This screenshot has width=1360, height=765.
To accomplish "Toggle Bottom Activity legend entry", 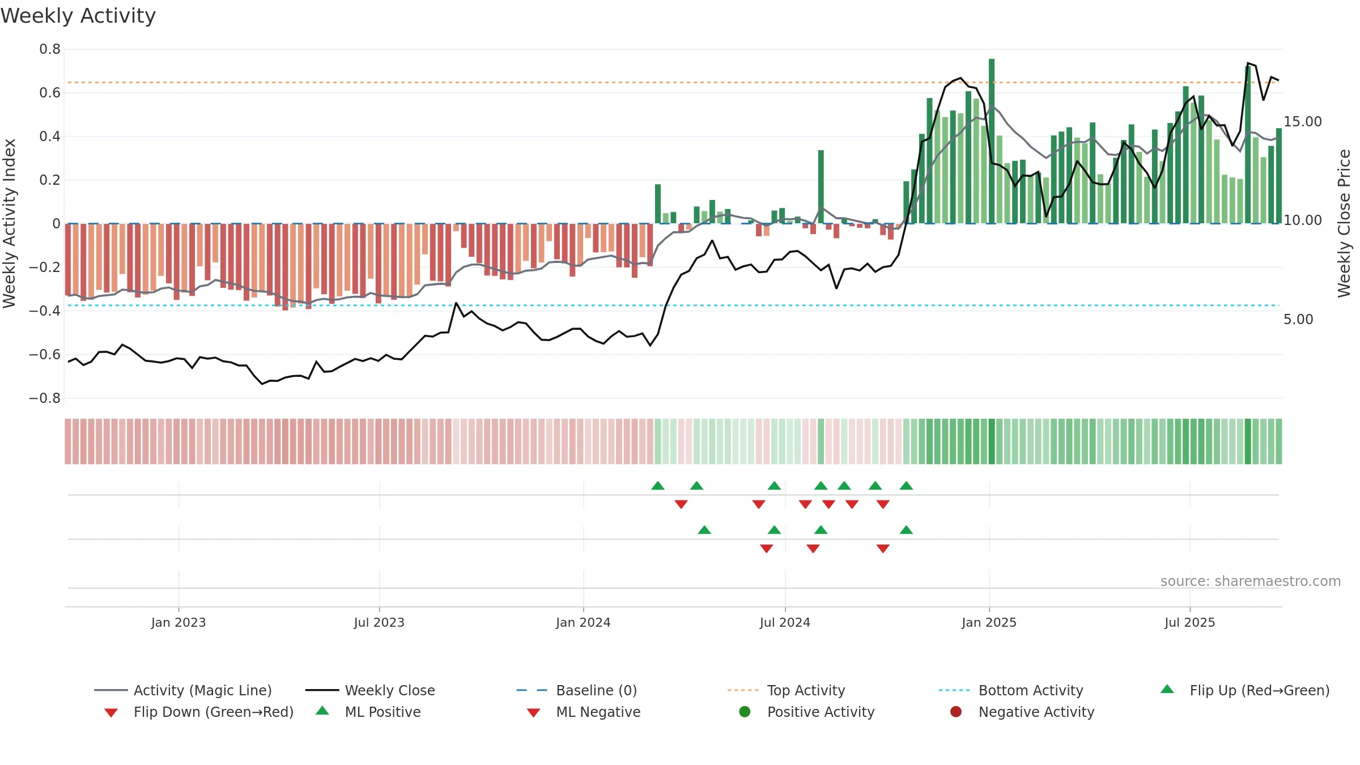I will [x=1011, y=690].
